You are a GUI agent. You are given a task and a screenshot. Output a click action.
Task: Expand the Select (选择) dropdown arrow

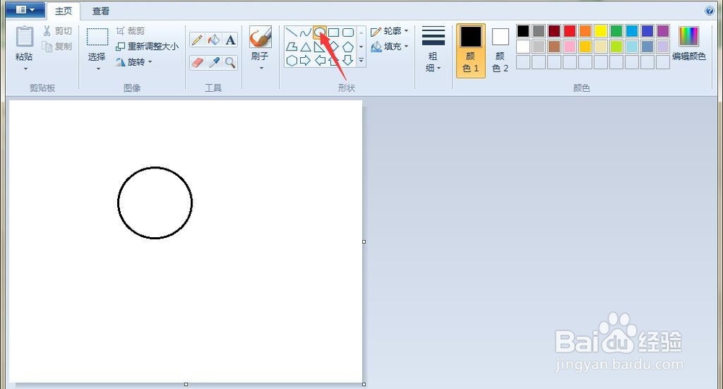pyautogui.click(x=98, y=69)
